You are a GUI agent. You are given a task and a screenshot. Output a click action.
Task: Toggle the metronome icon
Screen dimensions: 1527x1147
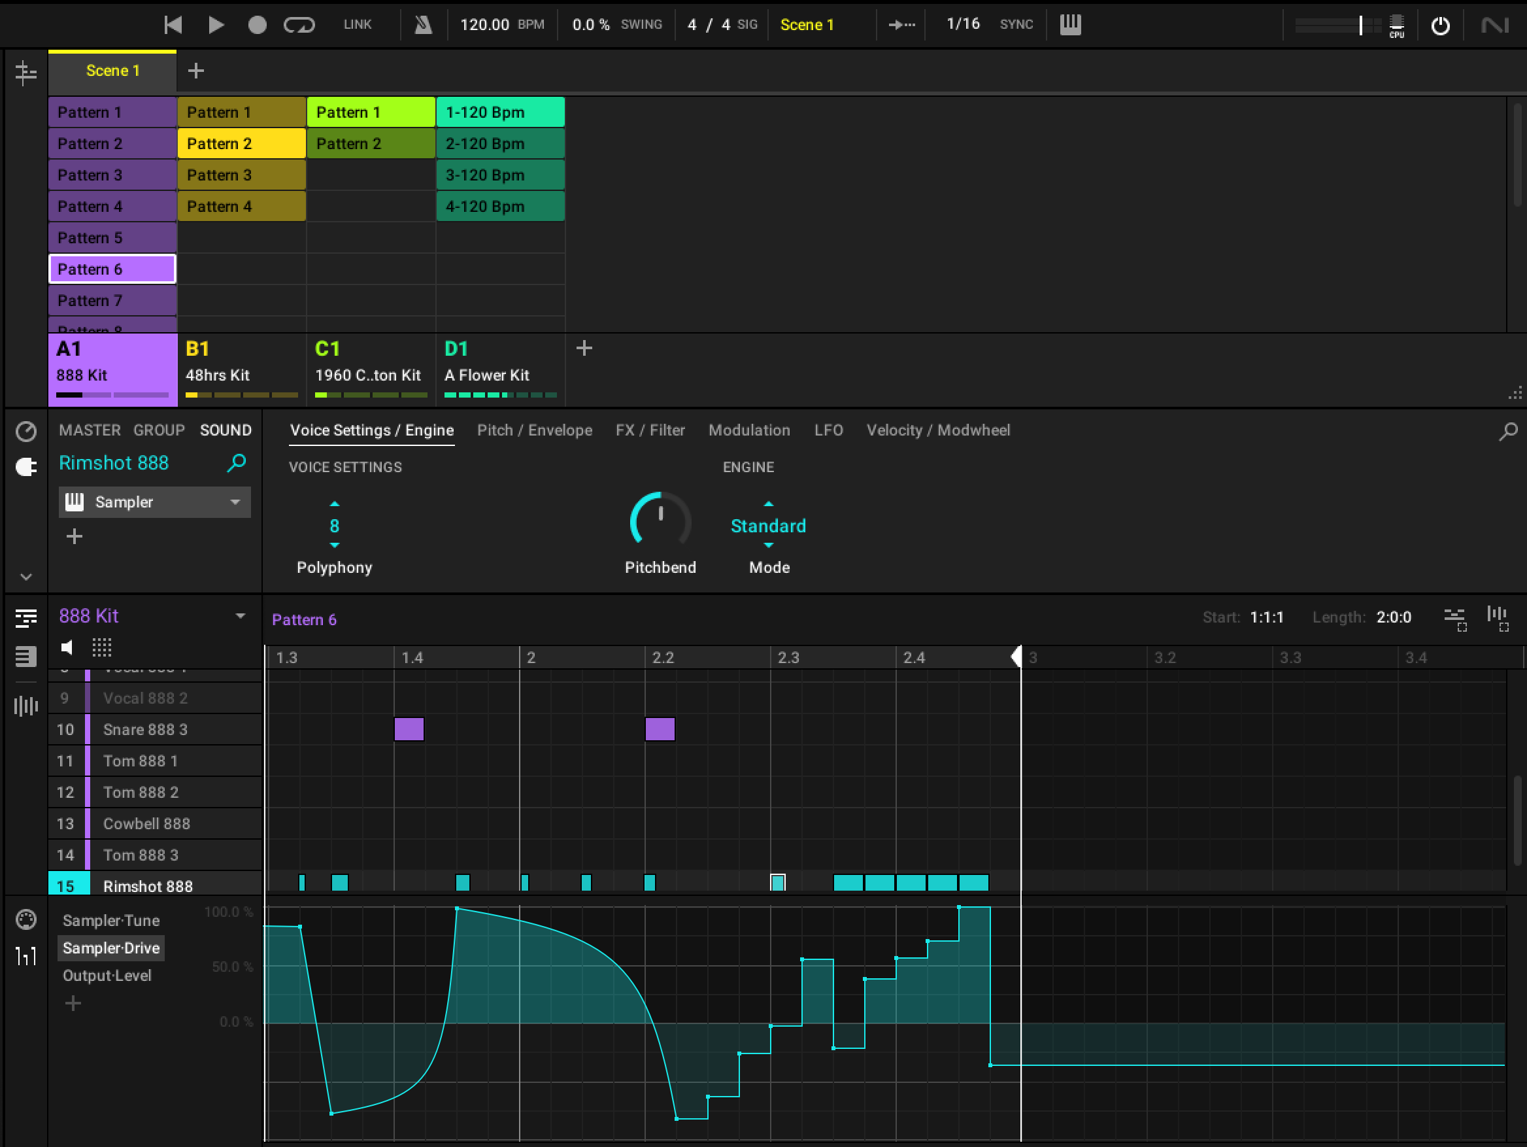(422, 25)
